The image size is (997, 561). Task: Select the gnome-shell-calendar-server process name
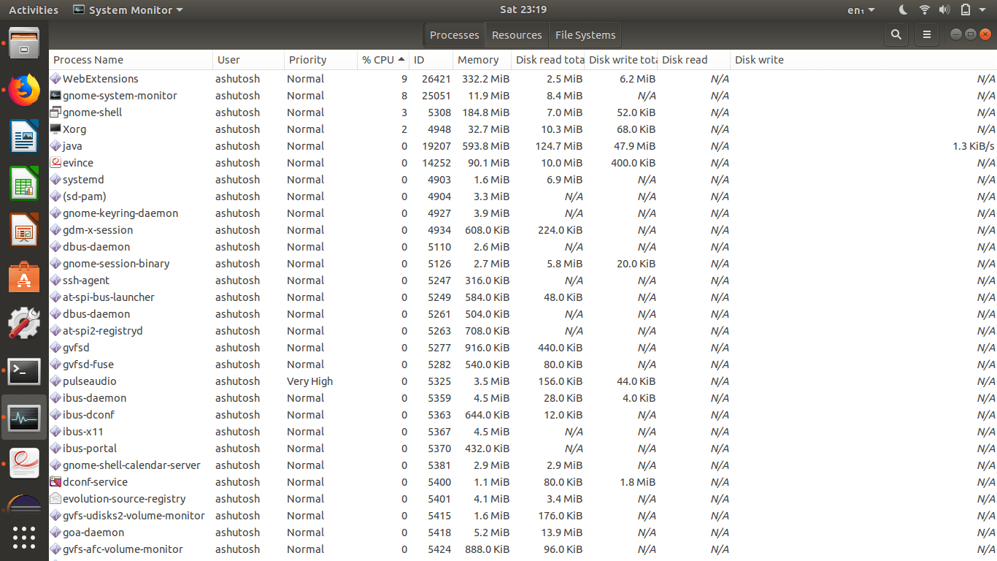coord(131,465)
